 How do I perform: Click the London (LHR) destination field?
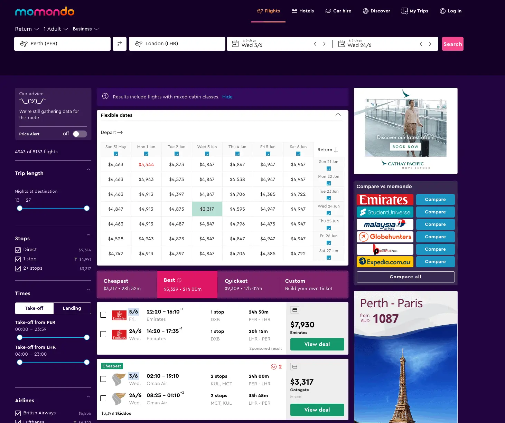(177, 44)
